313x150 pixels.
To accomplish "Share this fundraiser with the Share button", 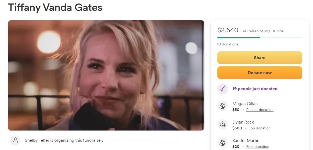I will 260,58.
